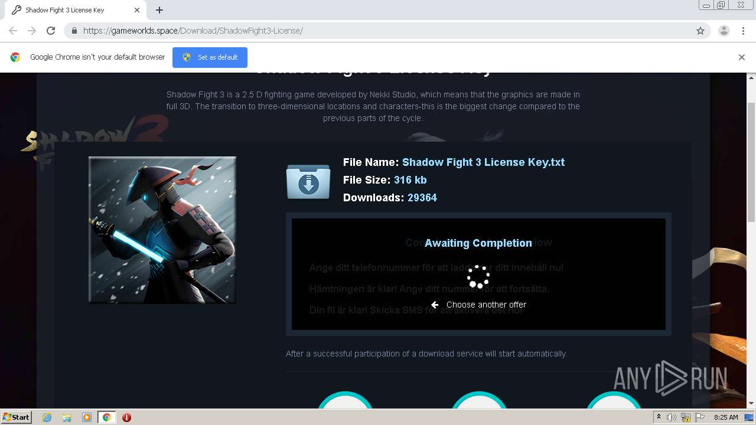
Task: Click the 'After a successful participation' text
Action: tap(426, 354)
